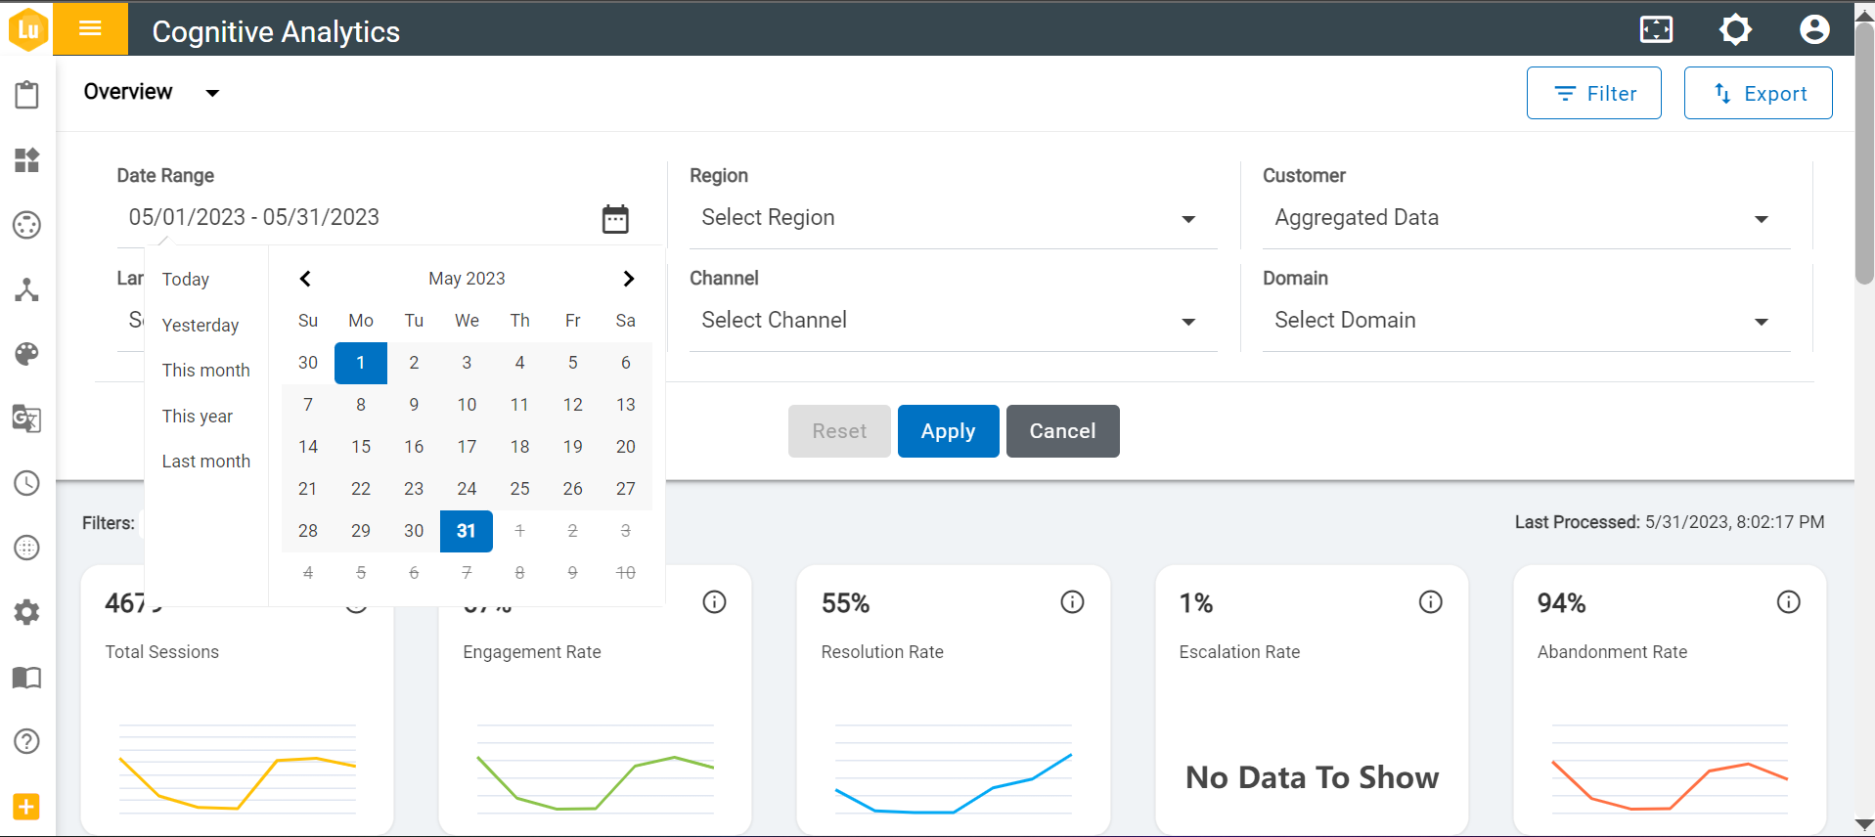
Task: Open the translate icon in sidebar
Action: tap(26, 418)
